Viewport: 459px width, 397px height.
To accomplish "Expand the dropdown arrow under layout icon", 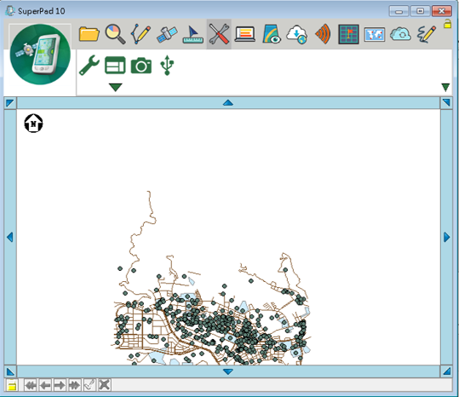I will 115,87.
